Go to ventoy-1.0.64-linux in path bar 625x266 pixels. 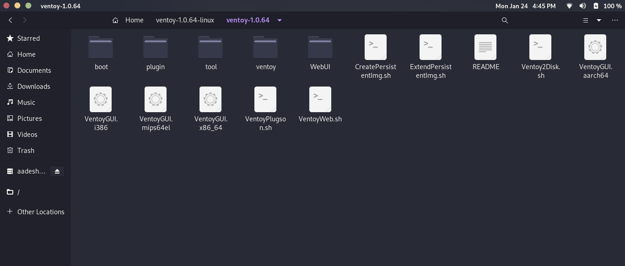[x=185, y=20]
